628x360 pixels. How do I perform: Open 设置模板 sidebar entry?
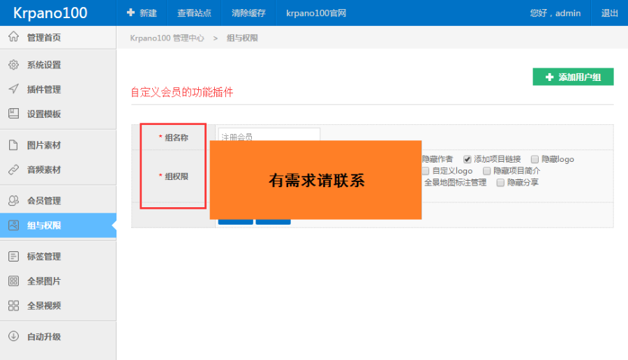pyautogui.click(x=58, y=114)
